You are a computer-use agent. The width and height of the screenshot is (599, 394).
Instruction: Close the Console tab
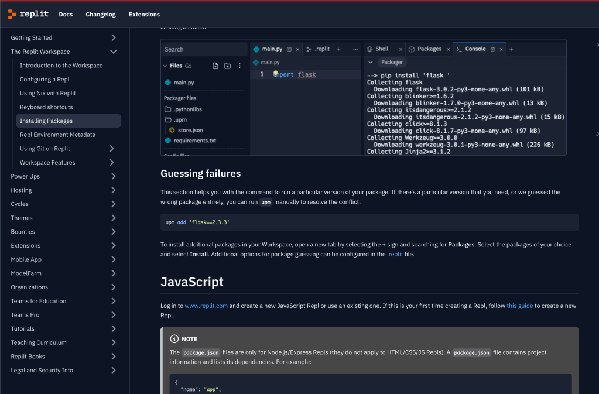point(501,49)
